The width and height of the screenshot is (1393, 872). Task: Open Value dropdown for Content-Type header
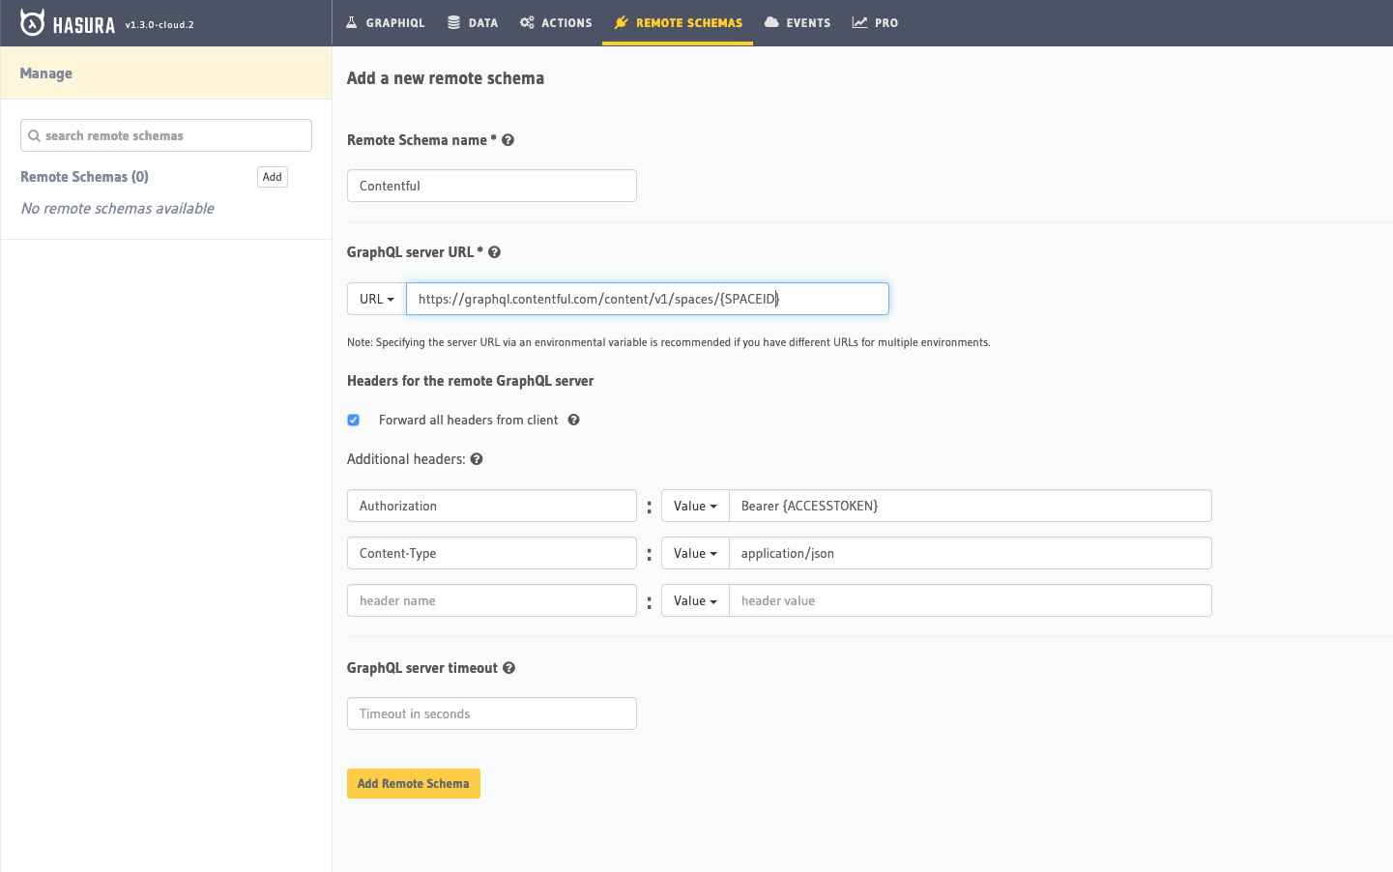[695, 553]
